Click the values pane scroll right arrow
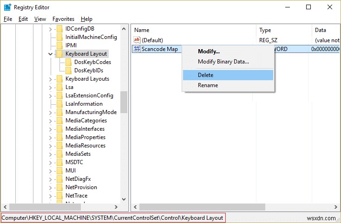The image size is (341, 223). [x=336, y=207]
